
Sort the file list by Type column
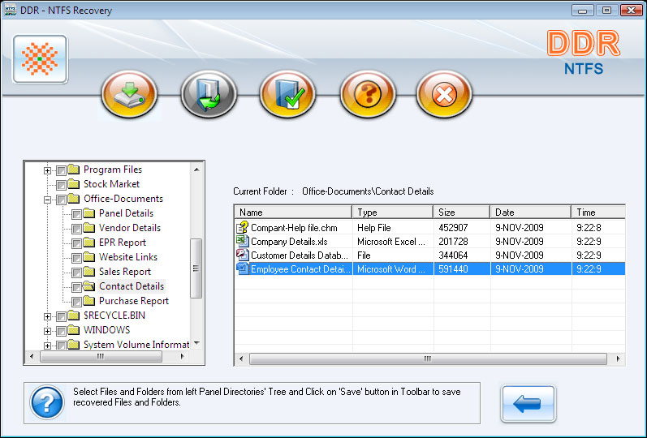pyautogui.click(x=392, y=212)
